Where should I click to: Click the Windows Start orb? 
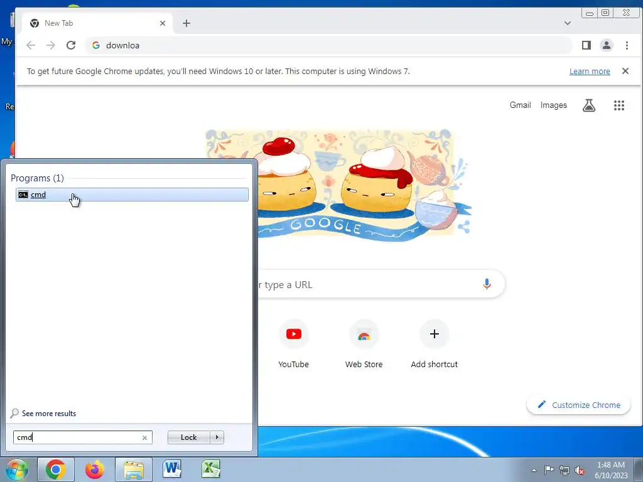pos(16,469)
